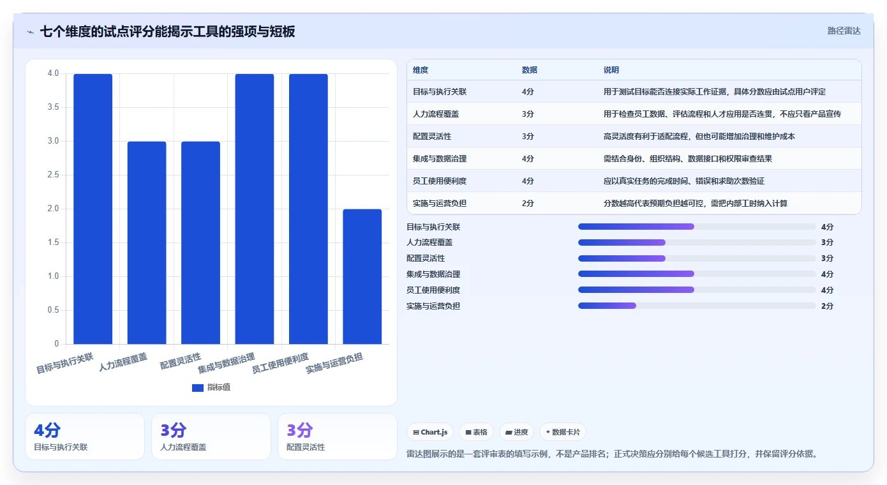Click the 目标与执行关联 label in the progress list
The width and height of the screenshot is (887, 485).
tap(433, 227)
